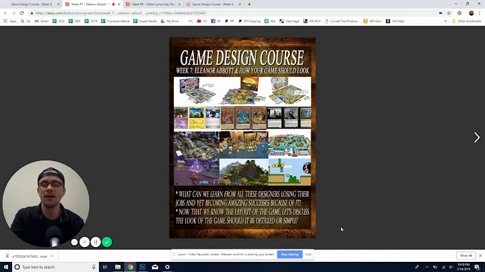Open the FB Facebook bookmark
This screenshot has width=485, height=272.
216,21
